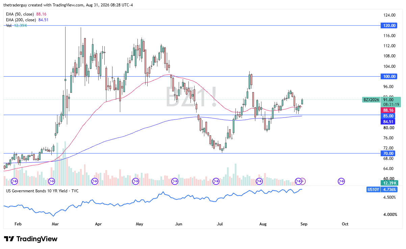
Task: Click the 4.000% yield axis tick
Action: coord(390,214)
